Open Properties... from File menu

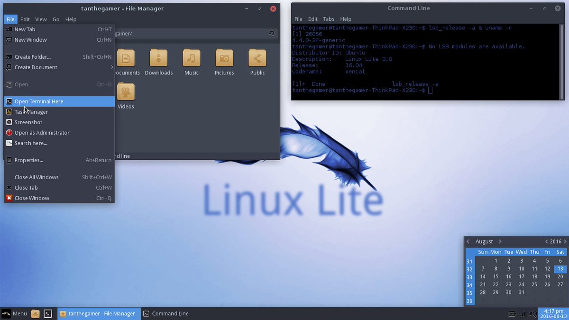[59, 160]
